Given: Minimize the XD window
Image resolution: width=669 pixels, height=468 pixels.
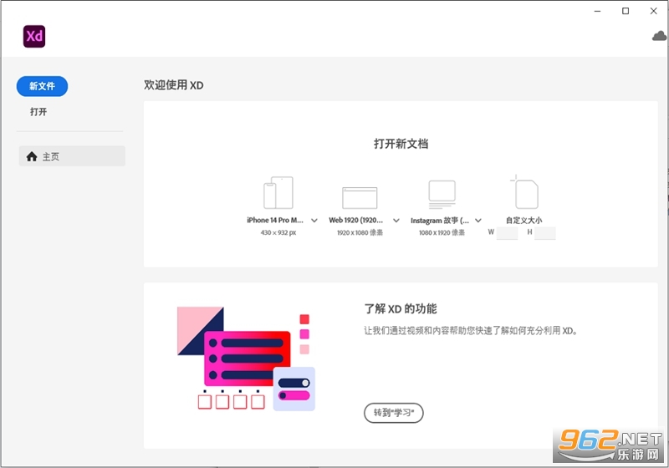Looking at the screenshot, I should [597, 11].
